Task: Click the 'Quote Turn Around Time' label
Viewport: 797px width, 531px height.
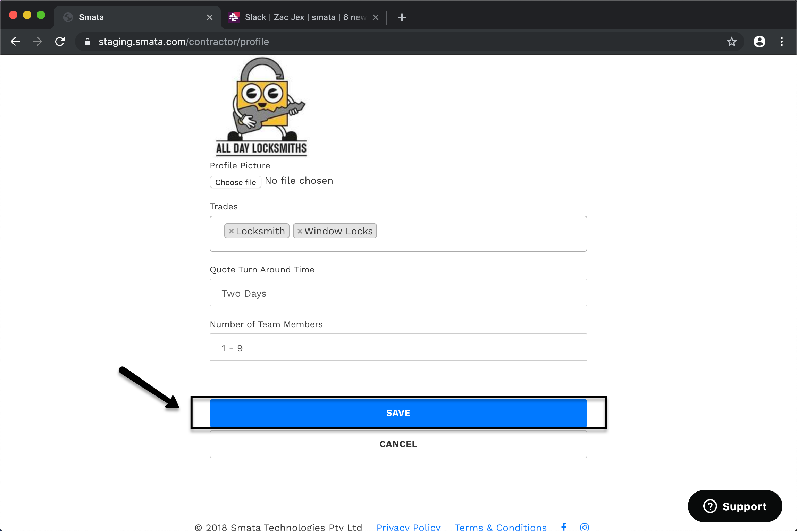Action: click(x=262, y=270)
